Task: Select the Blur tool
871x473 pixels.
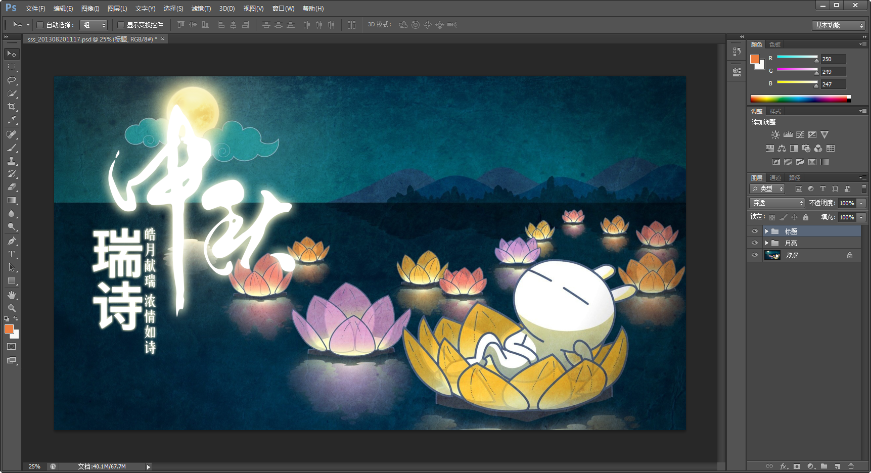Action: (12, 214)
